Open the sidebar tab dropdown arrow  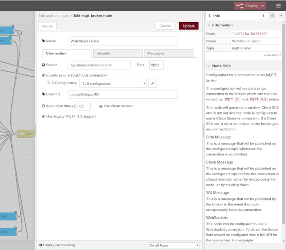click(281, 16)
